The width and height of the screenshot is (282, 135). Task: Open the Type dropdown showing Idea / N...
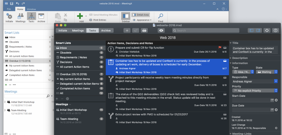(x=243, y=72)
